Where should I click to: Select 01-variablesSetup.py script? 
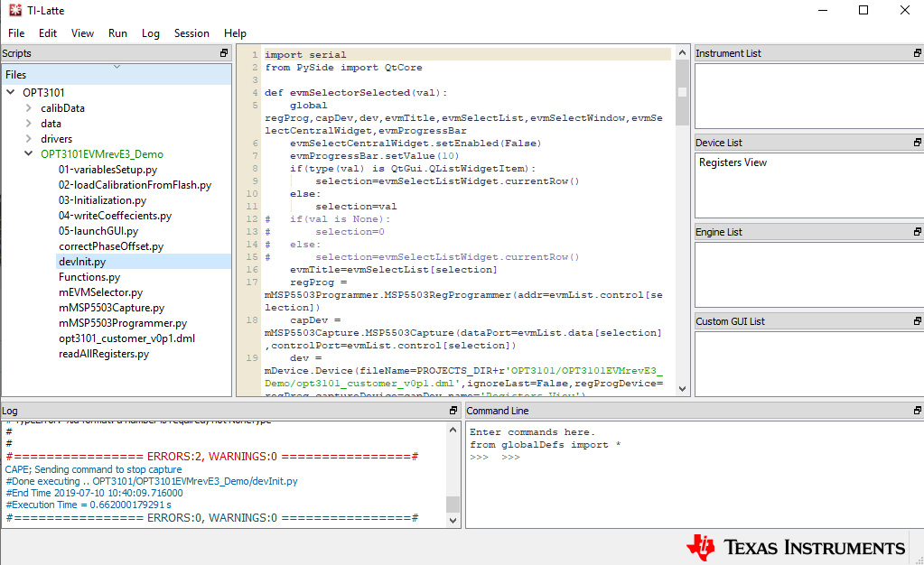(x=107, y=170)
